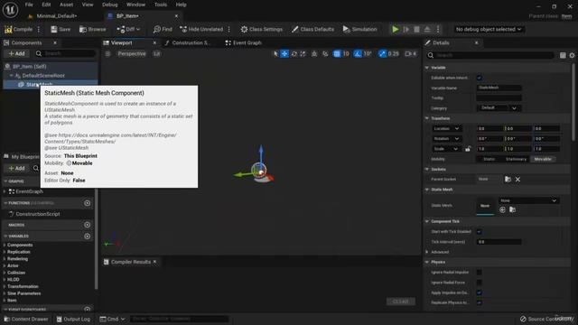Image resolution: width=578 pixels, height=325 pixels.
Task: Browse to asset in Content Browser
Action: tap(92, 29)
